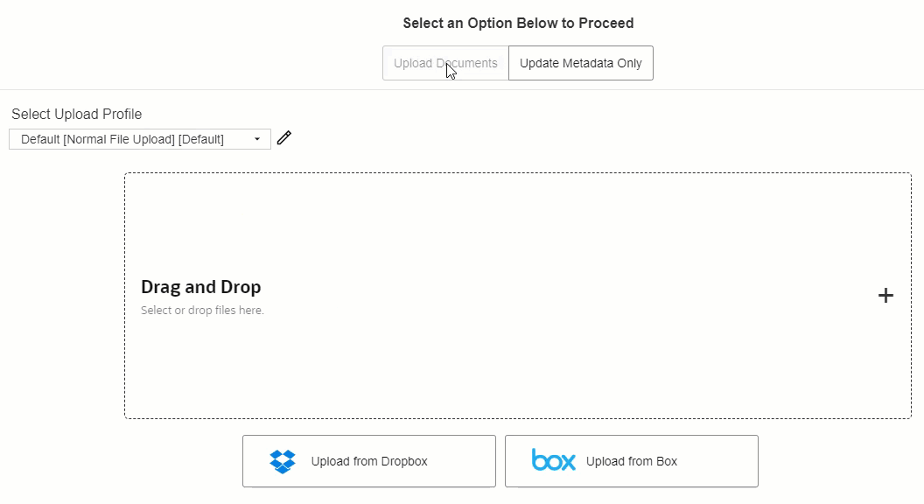Click the 'Metadata Only' text in the toggle
924x504 pixels.
click(x=602, y=63)
